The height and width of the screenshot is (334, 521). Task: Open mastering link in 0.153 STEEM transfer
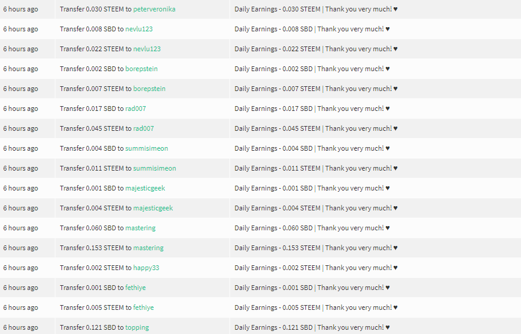tap(149, 248)
